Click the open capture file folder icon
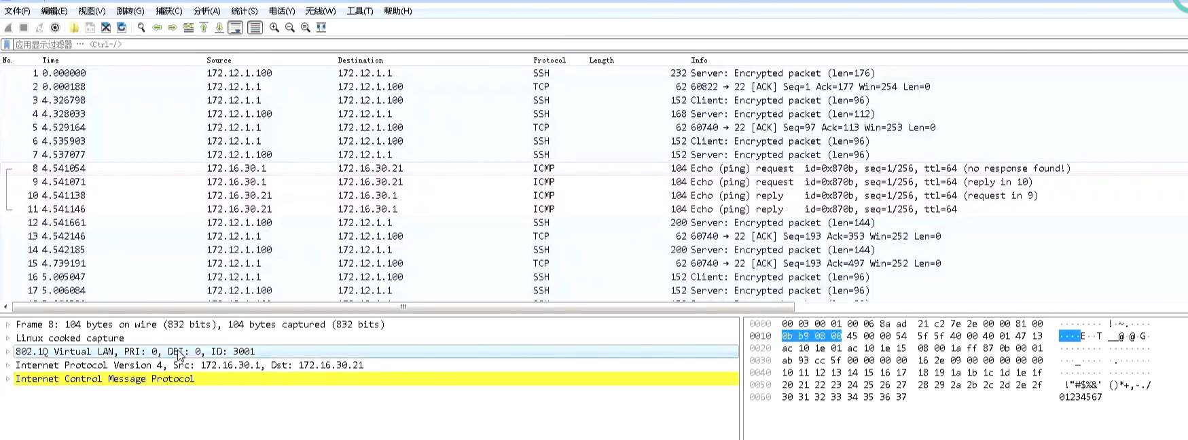Screen dimensions: 1188x440 tap(73, 28)
